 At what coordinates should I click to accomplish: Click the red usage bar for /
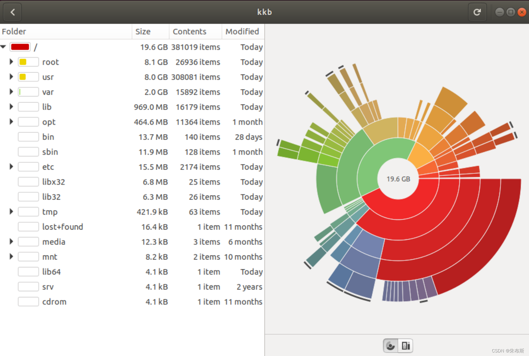tap(20, 47)
